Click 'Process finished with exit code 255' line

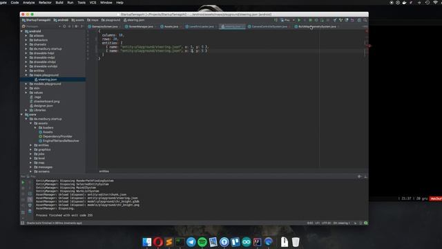64,215
